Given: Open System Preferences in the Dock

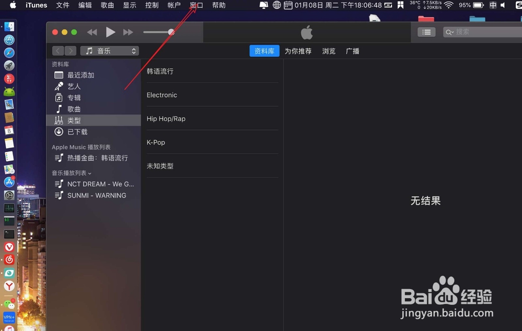Looking at the screenshot, I should tap(9, 195).
